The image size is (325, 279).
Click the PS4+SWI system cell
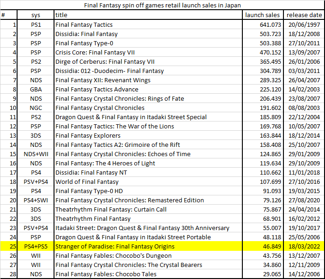click(36, 200)
